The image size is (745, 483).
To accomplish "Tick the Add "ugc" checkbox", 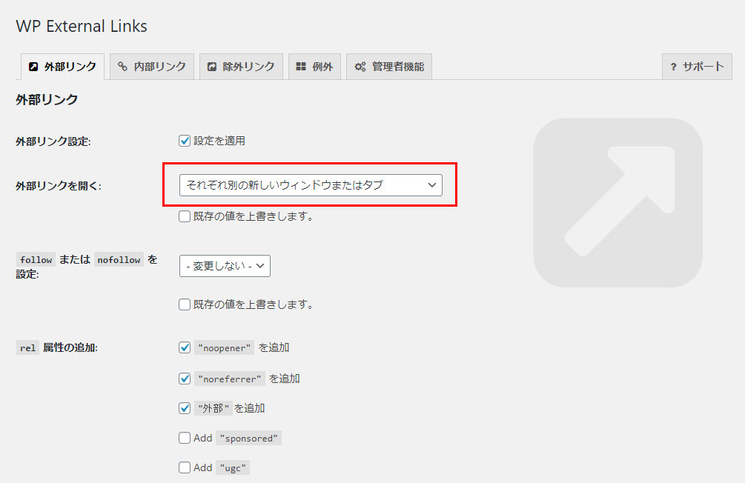I will [x=185, y=467].
